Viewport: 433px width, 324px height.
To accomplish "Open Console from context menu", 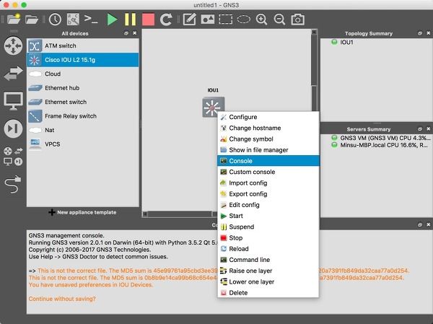I will click(268, 161).
